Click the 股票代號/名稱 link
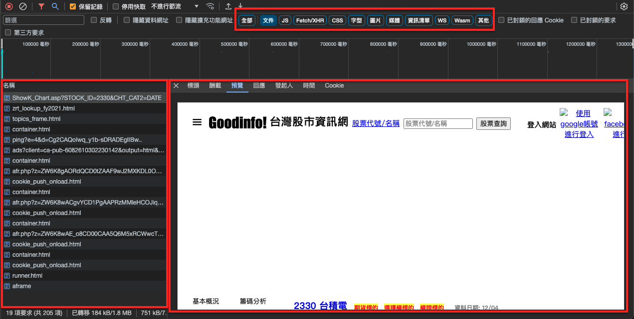Image resolution: width=634 pixels, height=319 pixels. click(x=376, y=123)
